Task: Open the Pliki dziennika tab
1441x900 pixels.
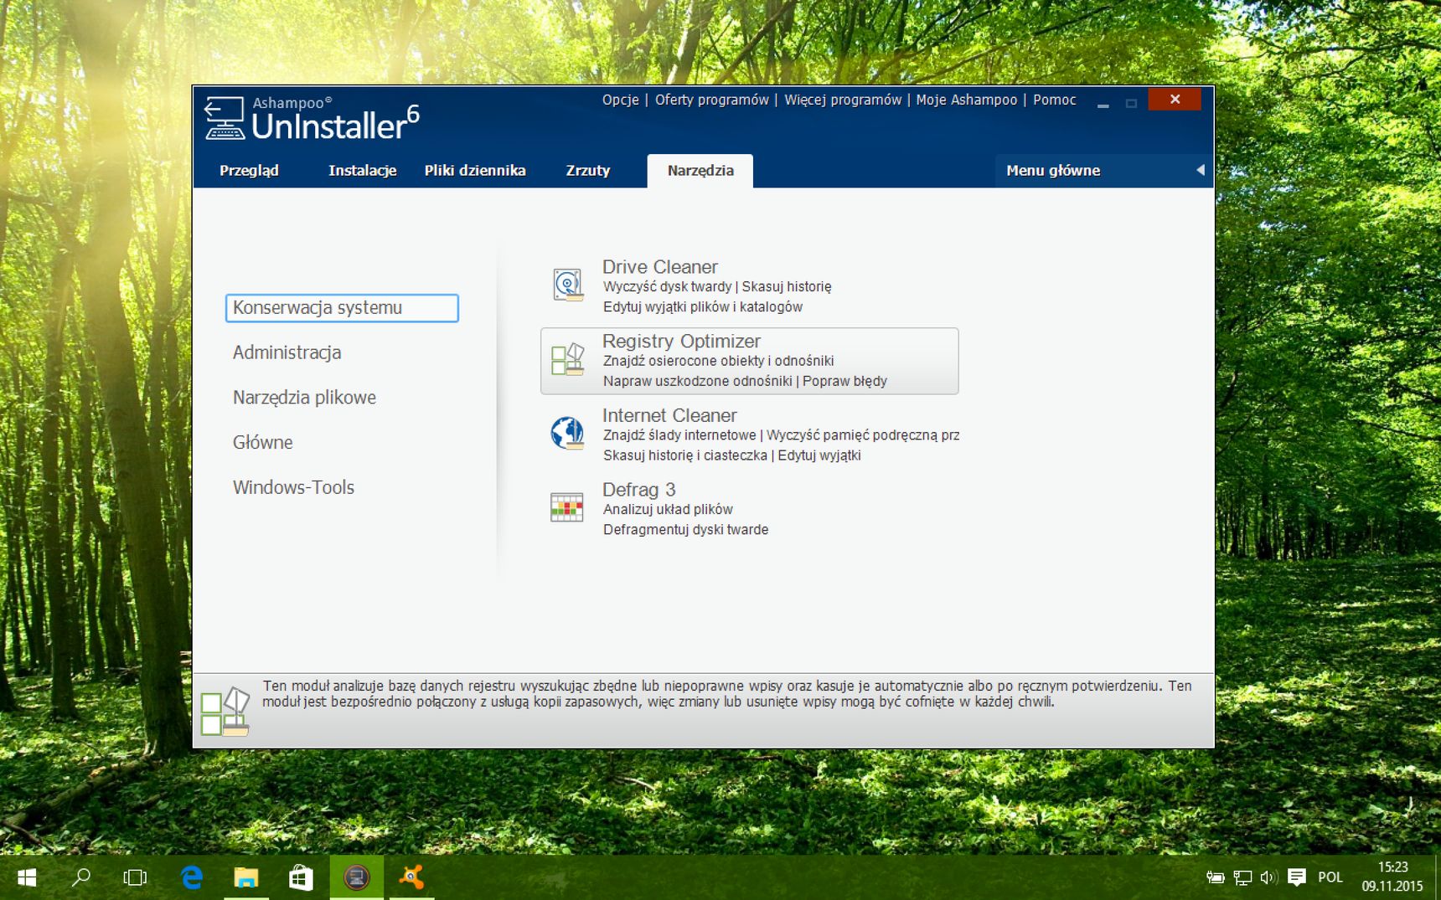Action: tap(475, 171)
